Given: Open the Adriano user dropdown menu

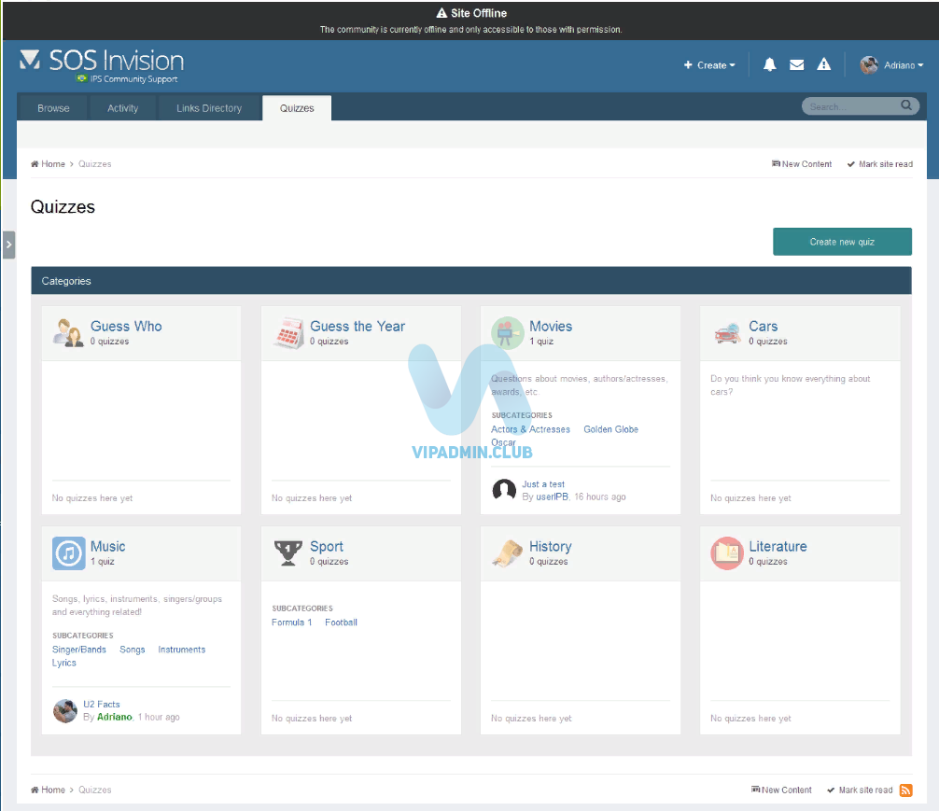Looking at the screenshot, I should (x=904, y=64).
